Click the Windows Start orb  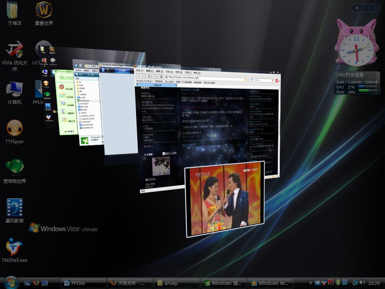point(11,282)
